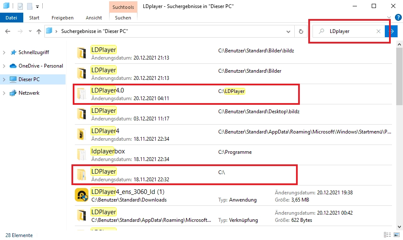Expand the ribbon with the chevron
Image resolution: width=403 pixels, height=240 pixels.
click(x=389, y=17)
